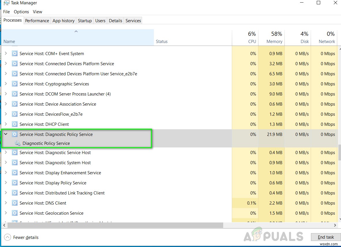341x247 pixels.
Task: Switch to the Services tab
Action: click(133, 21)
